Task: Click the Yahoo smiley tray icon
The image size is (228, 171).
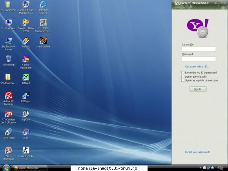Action: point(204,168)
